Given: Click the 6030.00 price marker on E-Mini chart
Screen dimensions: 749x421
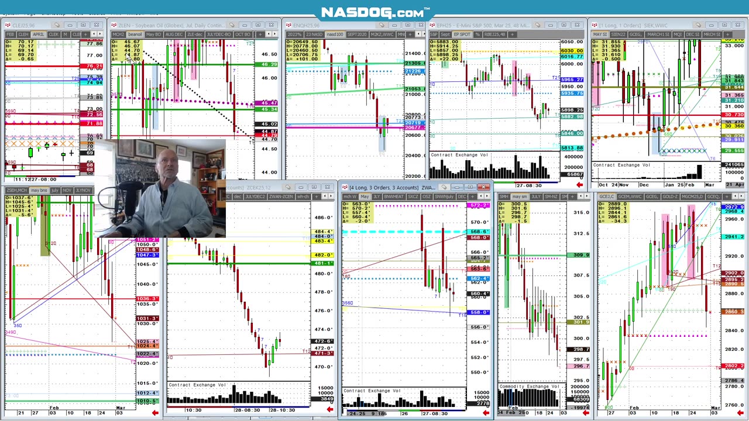Looking at the screenshot, I should coord(572,51).
